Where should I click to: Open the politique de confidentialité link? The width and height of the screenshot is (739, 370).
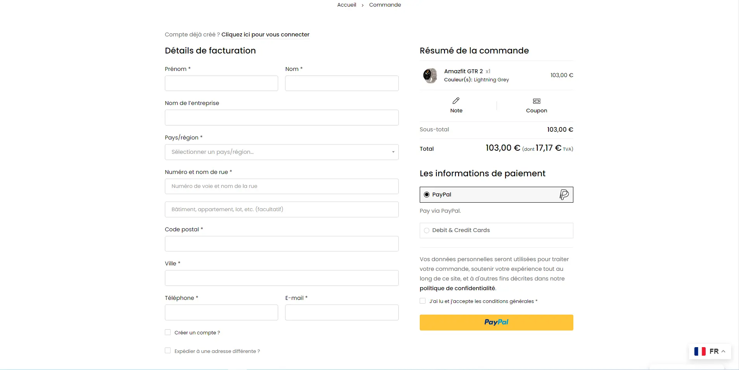tap(457, 288)
